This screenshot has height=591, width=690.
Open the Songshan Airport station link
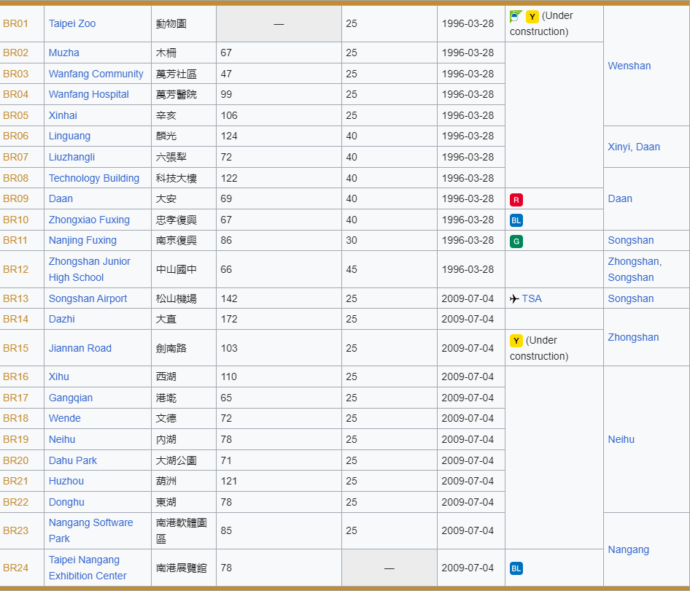[x=88, y=298]
